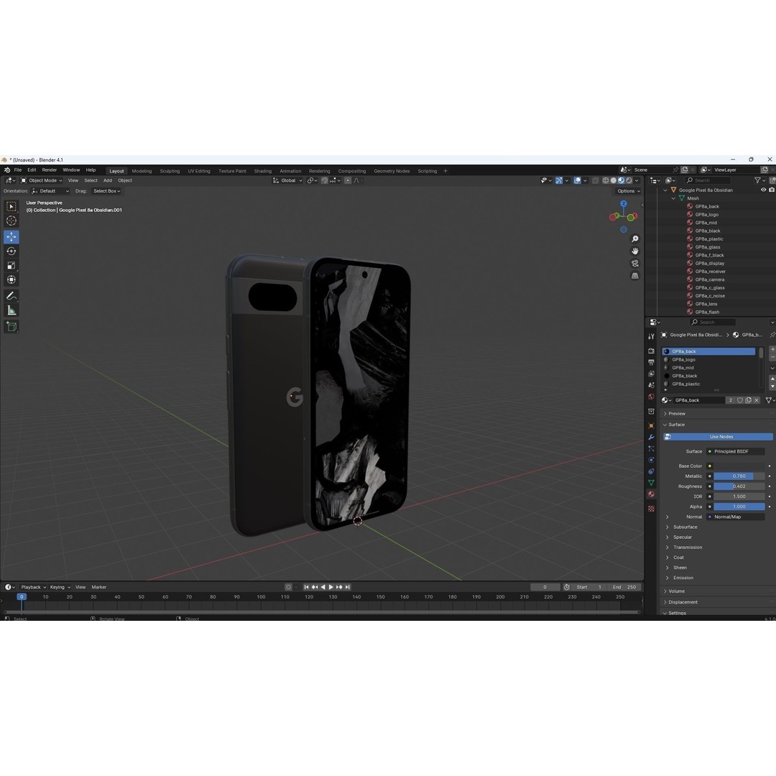Activate the Rotate tool
776x776 pixels.
[x=11, y=251]
